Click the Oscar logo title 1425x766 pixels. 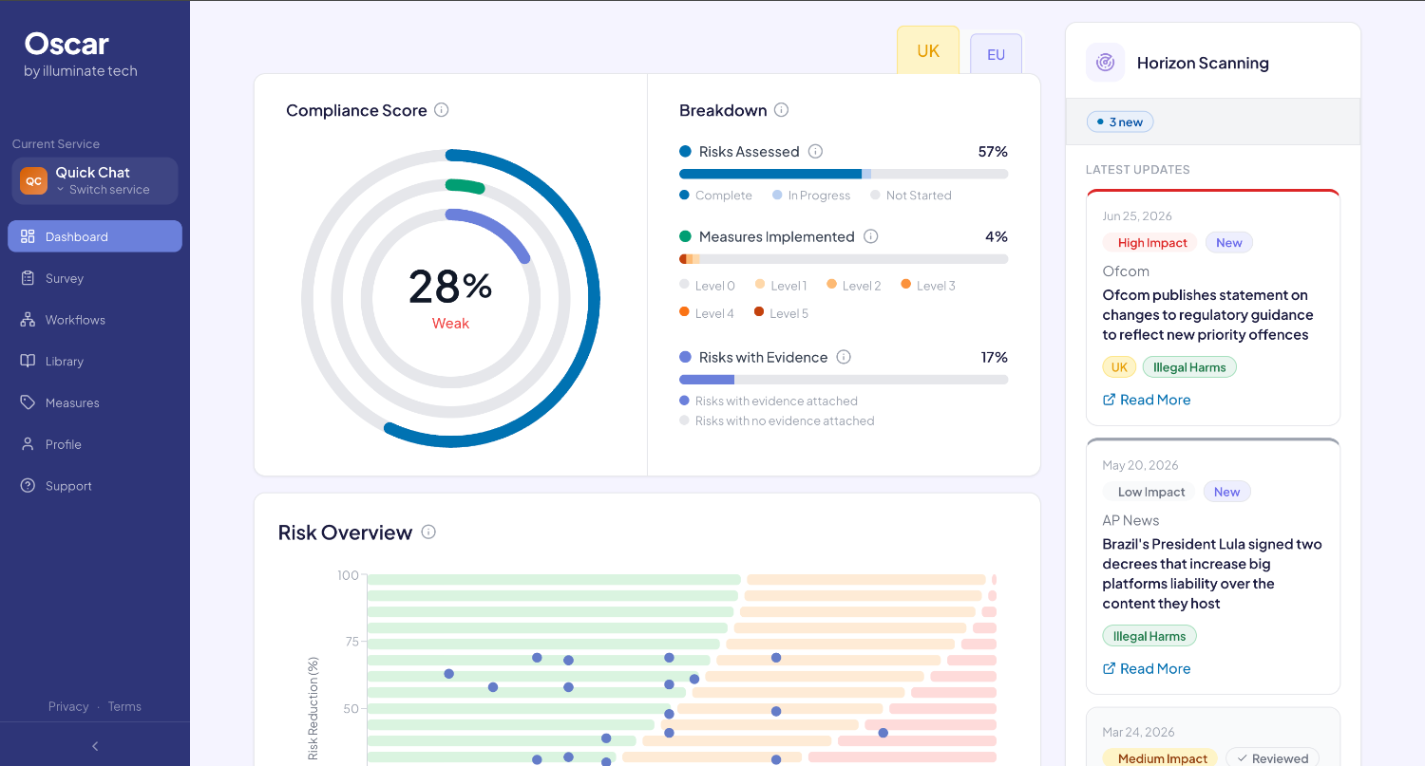click(66, 44)
